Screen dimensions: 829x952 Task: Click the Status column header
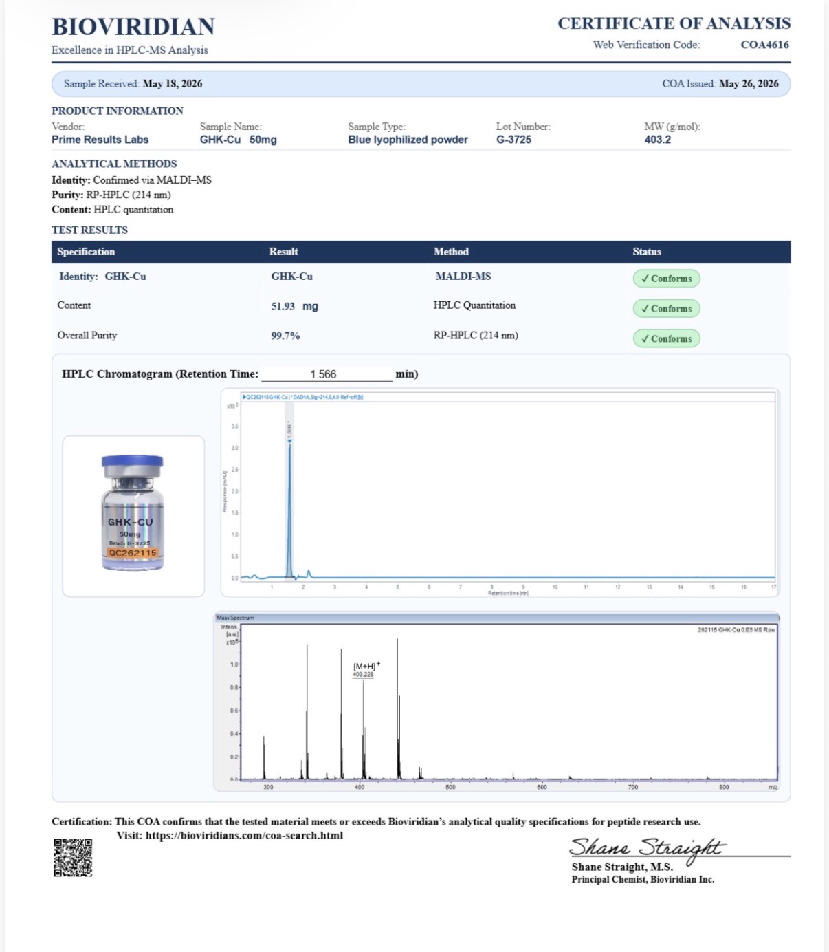point(647,252)
